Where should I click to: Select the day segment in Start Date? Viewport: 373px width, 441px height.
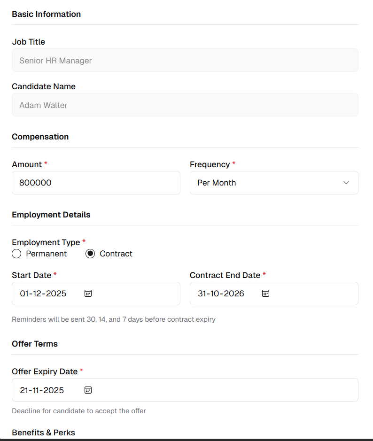24,294
